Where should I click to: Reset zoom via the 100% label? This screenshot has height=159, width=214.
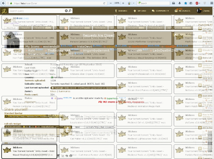117,3
